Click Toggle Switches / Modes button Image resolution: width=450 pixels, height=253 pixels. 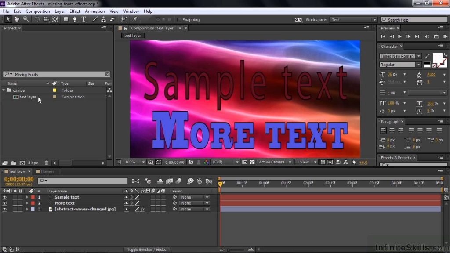point(147,249)
